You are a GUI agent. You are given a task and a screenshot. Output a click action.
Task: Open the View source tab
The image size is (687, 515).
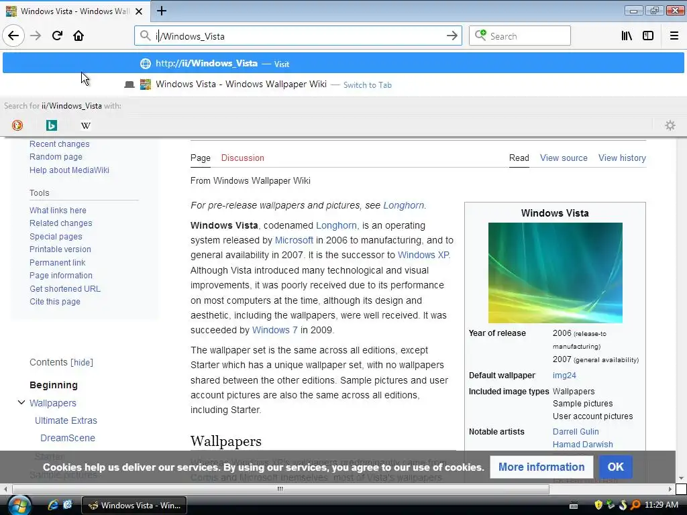(564, 158)
